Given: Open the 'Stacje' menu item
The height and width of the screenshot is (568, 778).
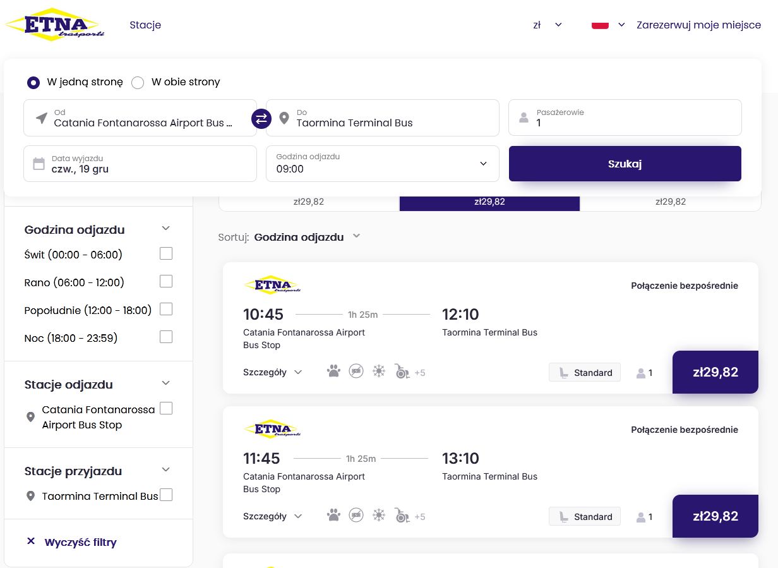Looking at the screenshot, I should 145,25.
